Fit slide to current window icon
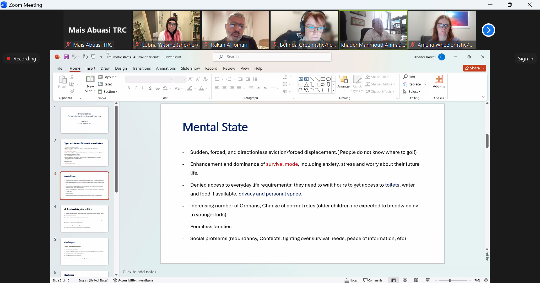This screenshot has height=283, width=540. pos(486,280)
